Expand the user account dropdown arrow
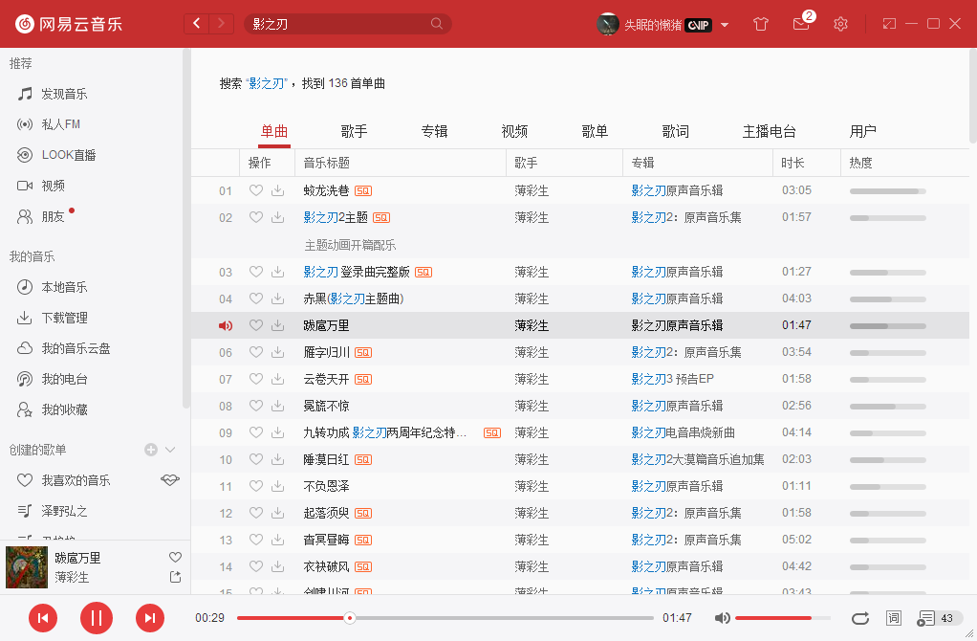This screenshot has width=977, height=641. click(x=725, y=25)
